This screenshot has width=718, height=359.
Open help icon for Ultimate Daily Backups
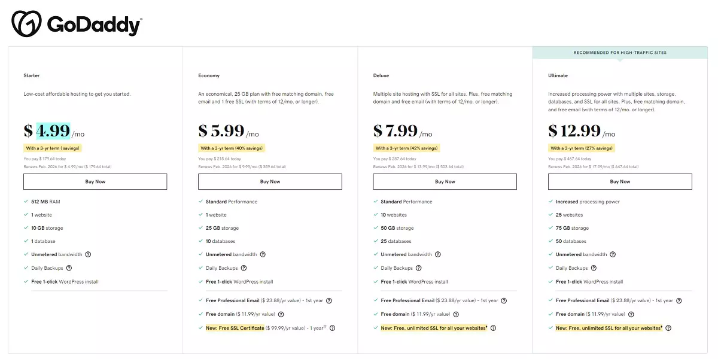[x=594, y=268]
